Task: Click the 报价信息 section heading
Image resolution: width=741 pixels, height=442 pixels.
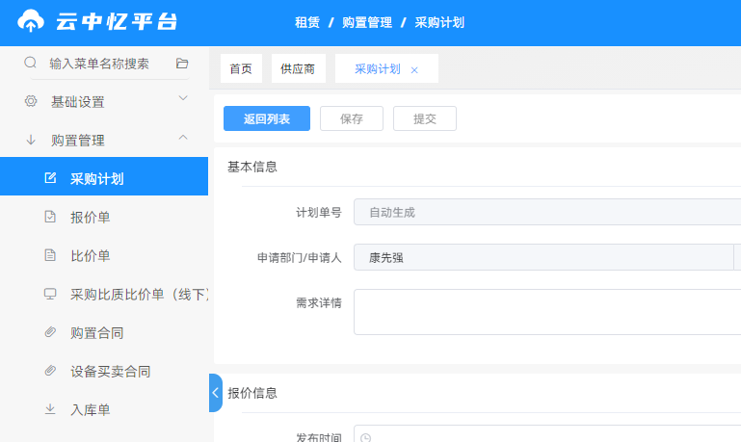Action: [252, 393]
